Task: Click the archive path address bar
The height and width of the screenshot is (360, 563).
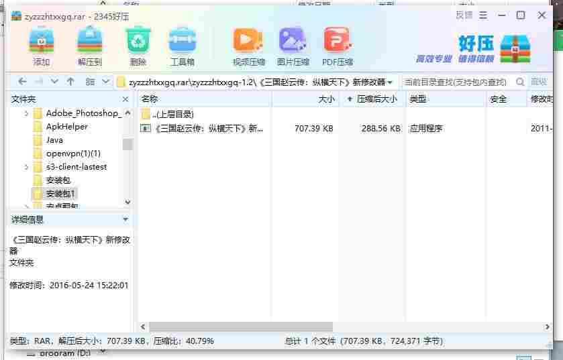Action: tap(255, 82)
